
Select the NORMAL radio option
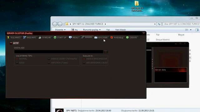(x=17, y=59)
